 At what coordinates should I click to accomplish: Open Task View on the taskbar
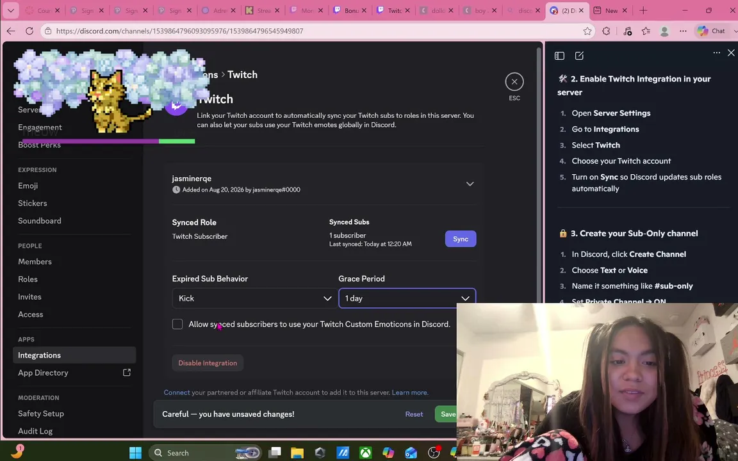(275, 453)
